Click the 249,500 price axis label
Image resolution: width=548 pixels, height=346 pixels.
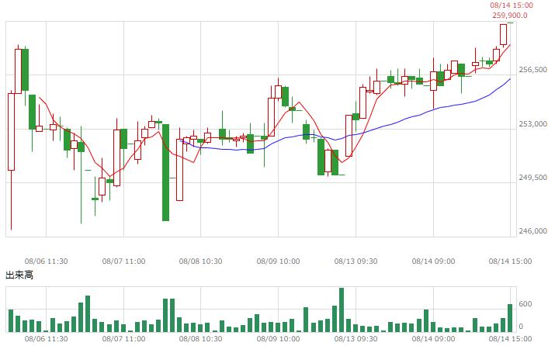tap(533, 178)
